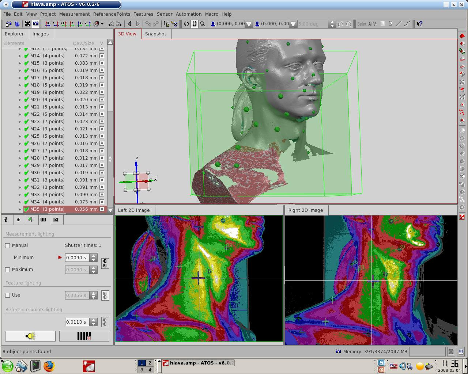Check the Use feature lighting checkbox

point(8,295)
